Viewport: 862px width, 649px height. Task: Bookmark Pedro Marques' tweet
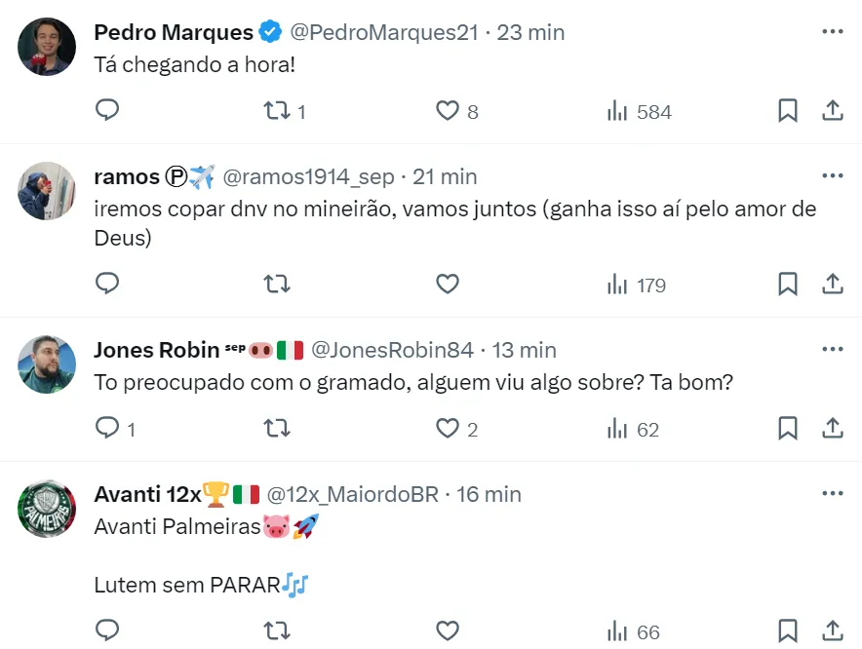788,111
